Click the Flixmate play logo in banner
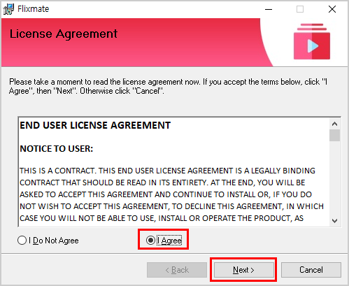Image resolution: width=349 pixels, height=286 pixels. coord(312,41)
